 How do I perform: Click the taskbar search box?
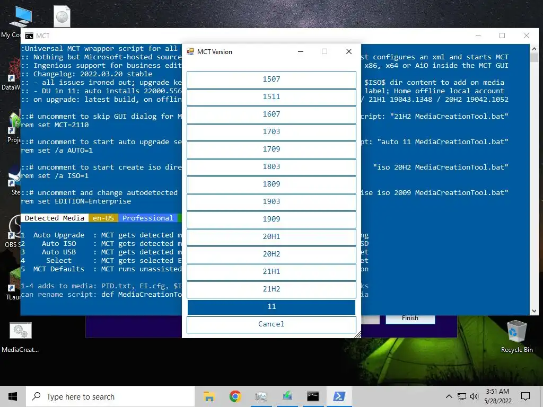(x=110, y=396)
